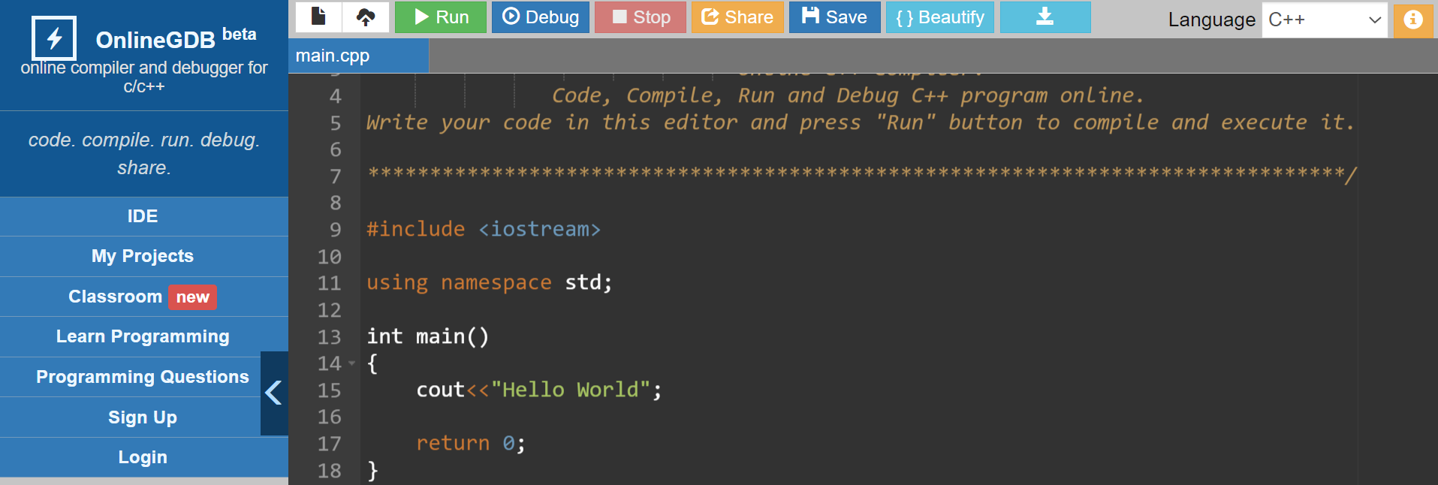Image resolution: width=1438 pixels, height=485 pixels.
Task: Click line number 9 in the gutter
Action: [x=335, y=230]
